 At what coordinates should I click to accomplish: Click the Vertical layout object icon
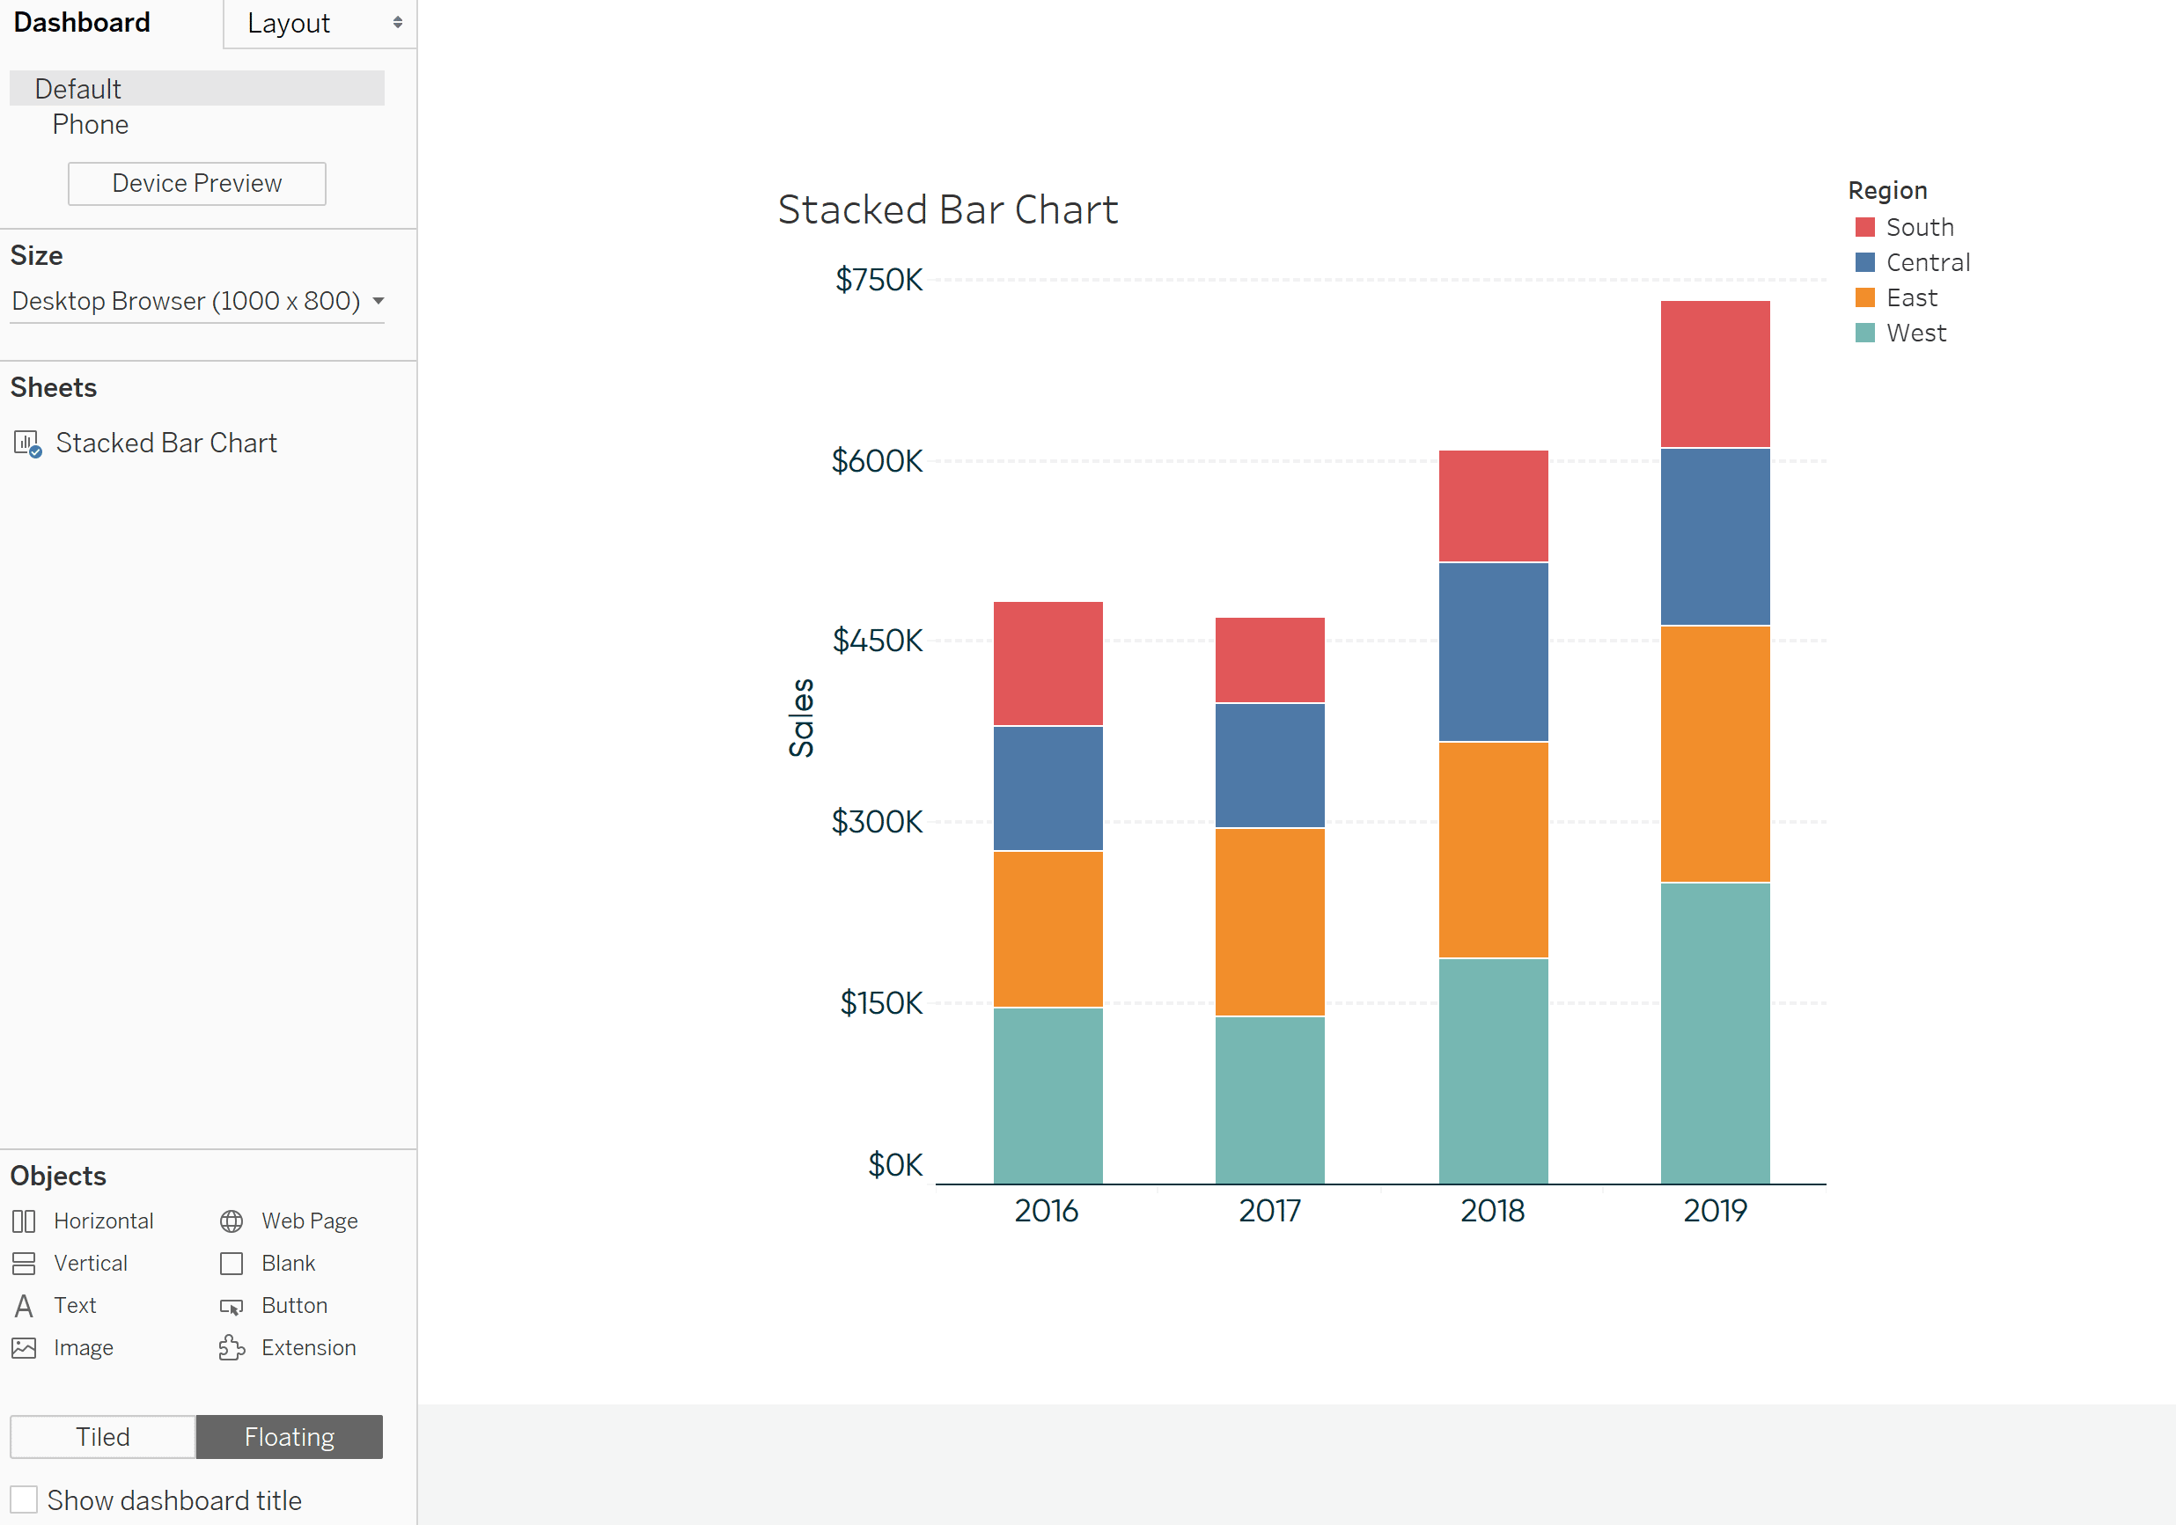coord(24,1264)
